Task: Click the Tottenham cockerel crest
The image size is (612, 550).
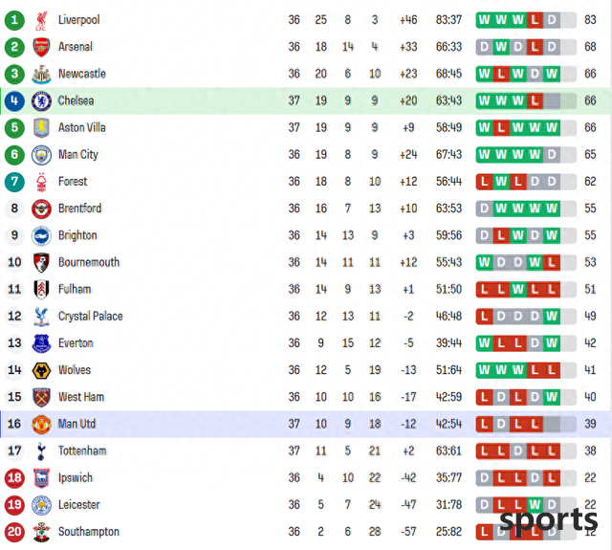Action: pyautogui.click(x=41, y=451)
